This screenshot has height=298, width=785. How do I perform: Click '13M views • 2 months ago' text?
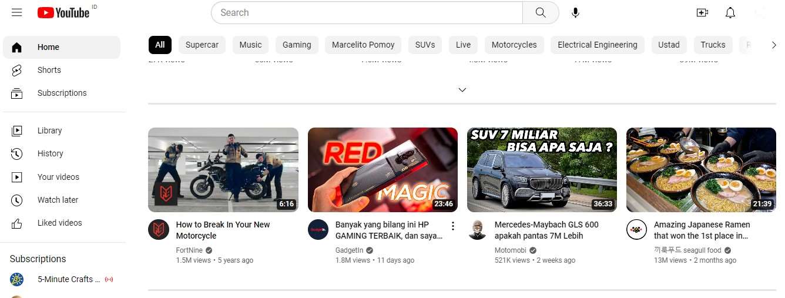point(695,260)
